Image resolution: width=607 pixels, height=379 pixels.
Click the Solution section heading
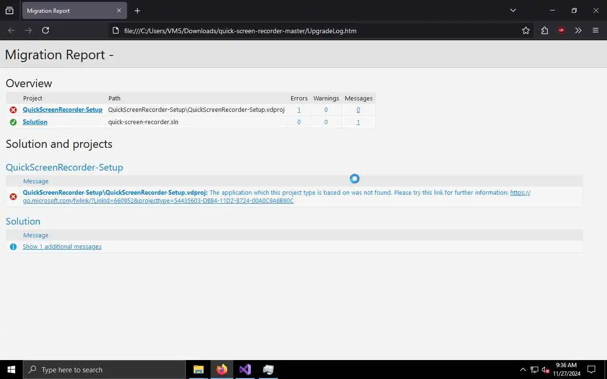pos(23,221)
